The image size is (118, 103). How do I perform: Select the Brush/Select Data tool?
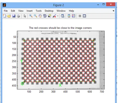pos(54,16)
